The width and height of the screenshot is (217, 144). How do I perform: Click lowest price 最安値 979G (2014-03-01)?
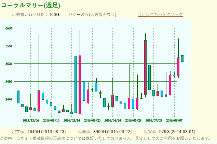(169, 132)
